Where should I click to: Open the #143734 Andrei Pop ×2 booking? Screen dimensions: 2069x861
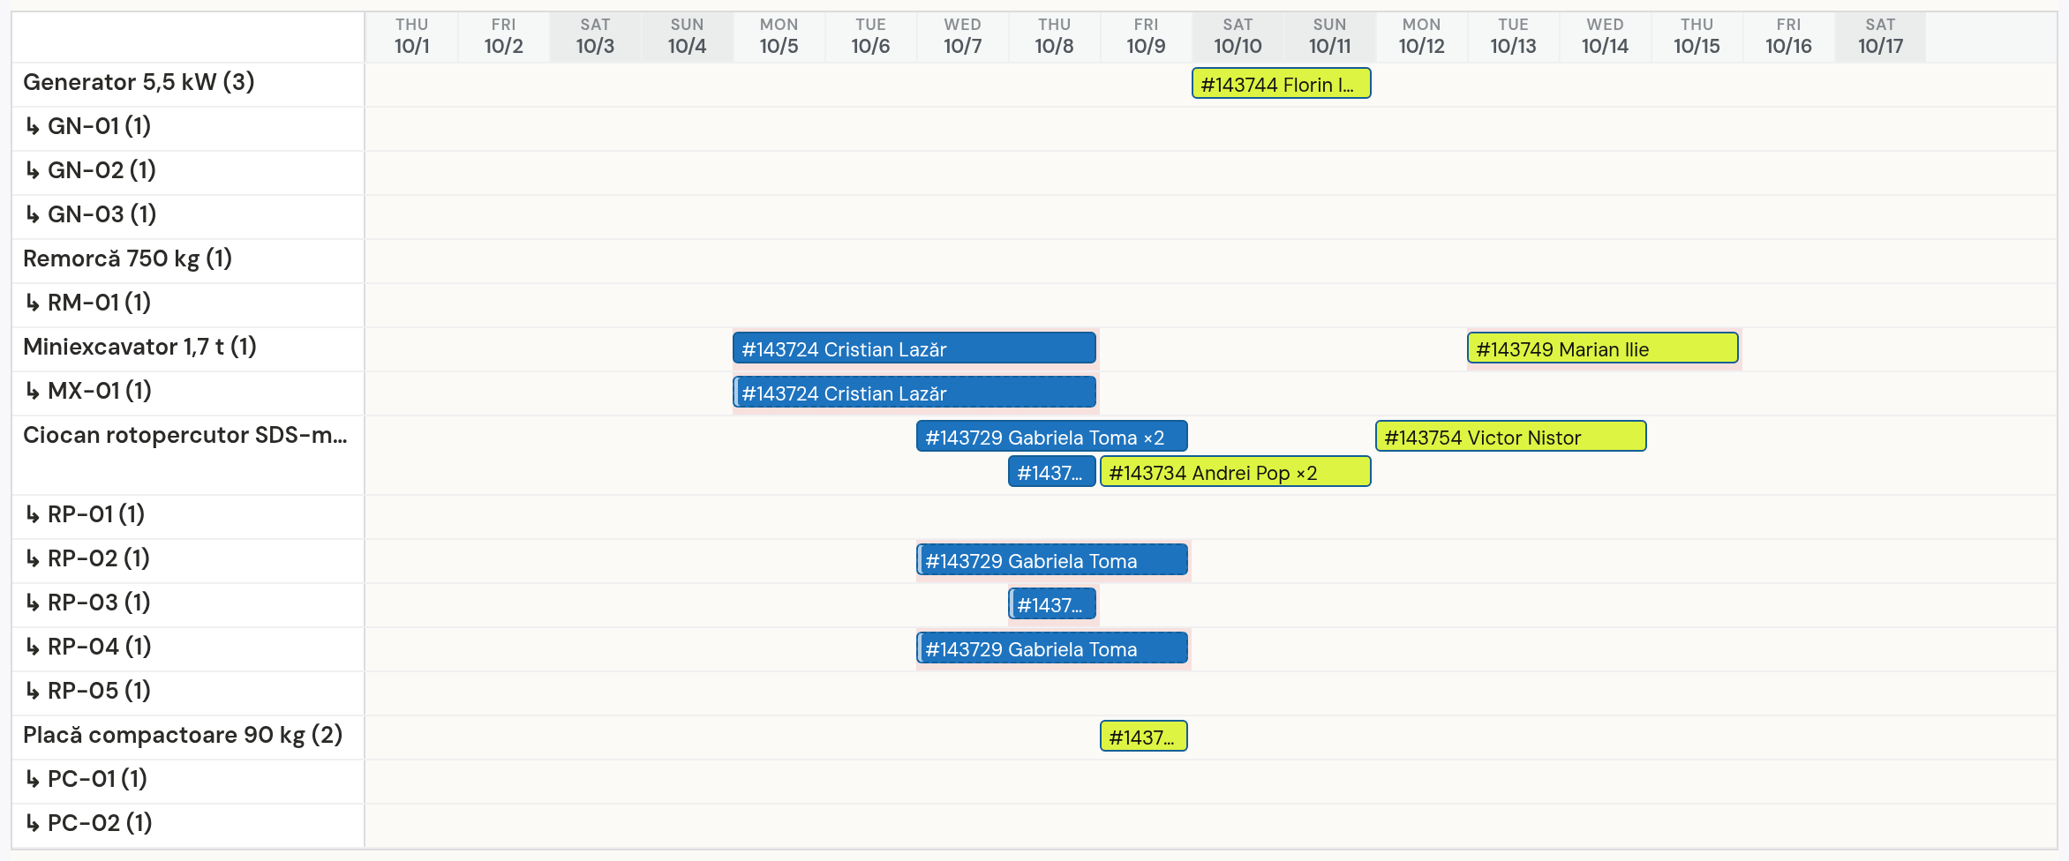(x=1236, y=472)
